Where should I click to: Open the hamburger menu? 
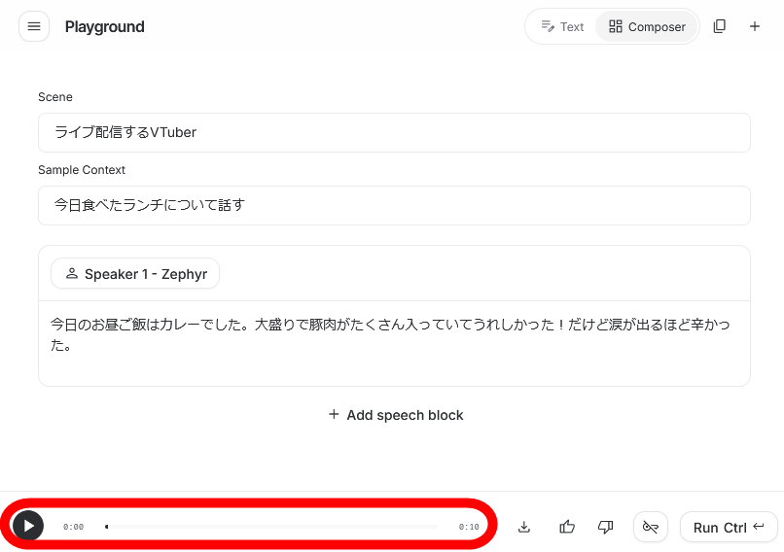(x=34, y=26)
